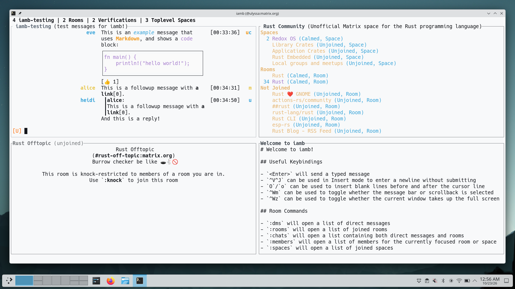Select actions-rs/community room row
This screenshot has width=515, height=289.
pyautogui.click(x=327, y=100)
